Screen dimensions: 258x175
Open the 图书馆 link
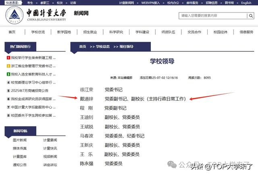point(229,3)
